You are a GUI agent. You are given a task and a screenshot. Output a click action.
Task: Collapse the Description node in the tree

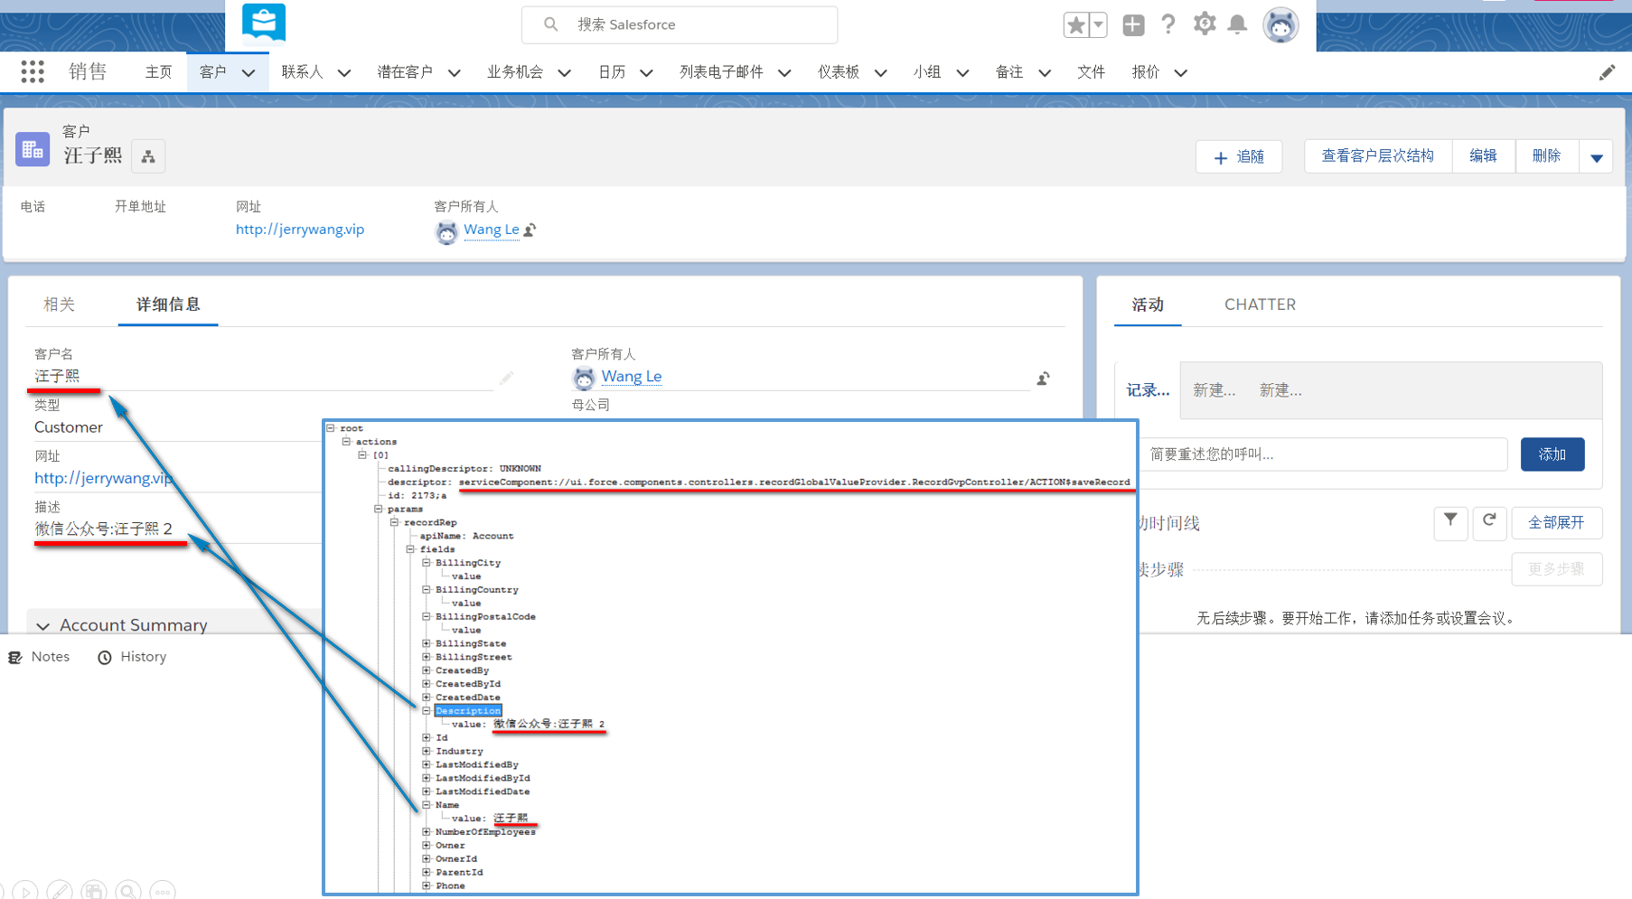point(427,711)
